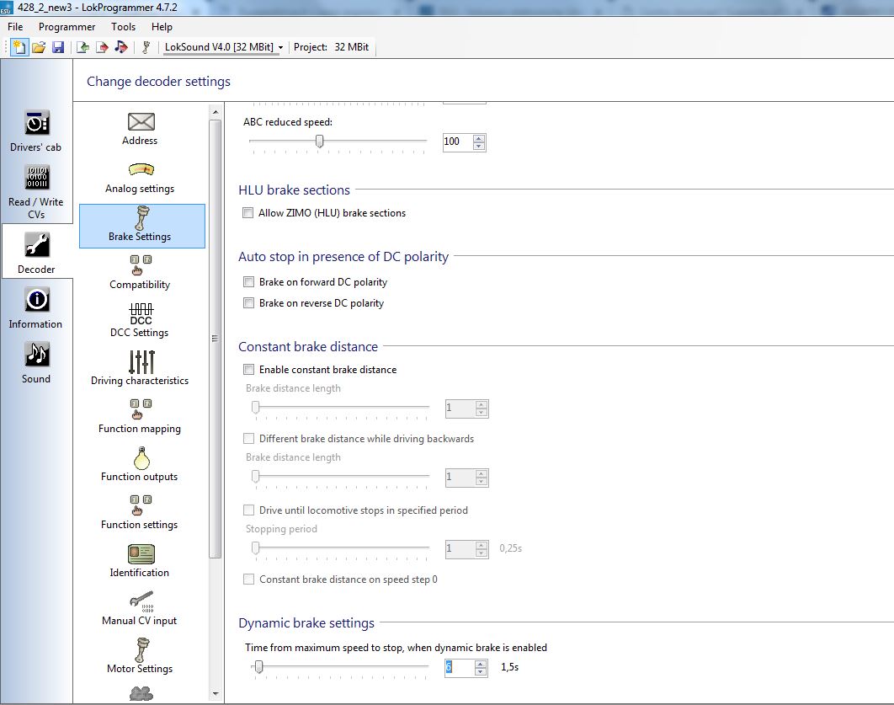Enable Allow ZIMO (HLU) brake sections
894x705 pixels.
coord(248,213)
